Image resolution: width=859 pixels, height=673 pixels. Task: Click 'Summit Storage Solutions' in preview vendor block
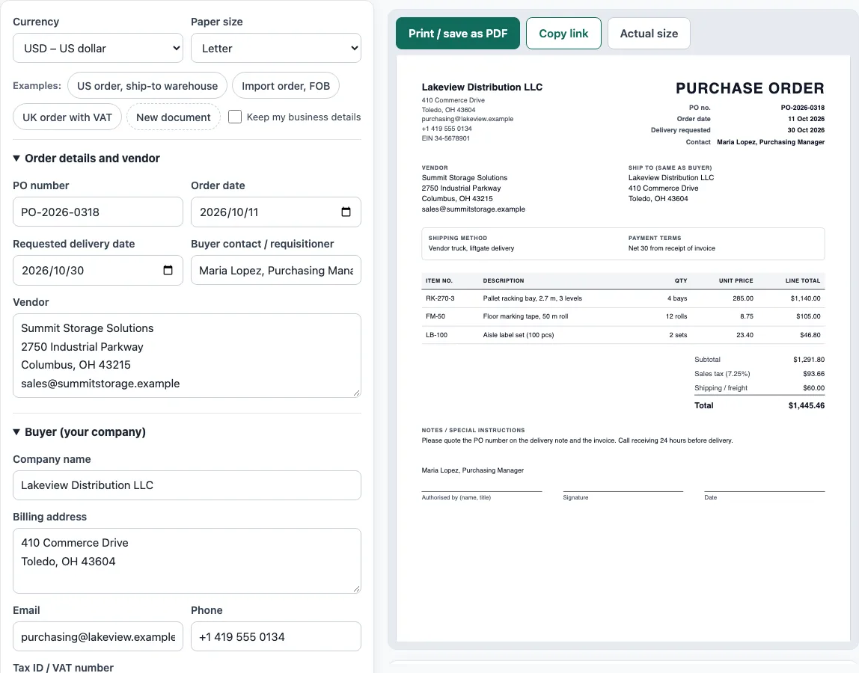(465, 178)
